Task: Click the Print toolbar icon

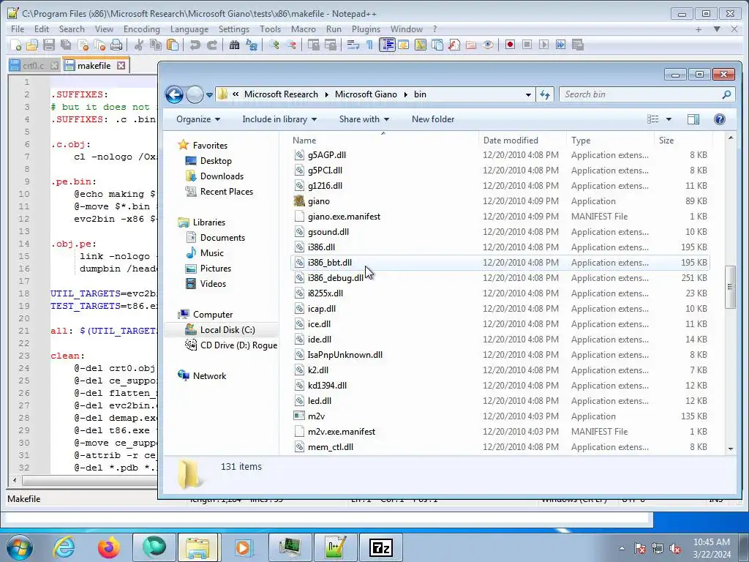Action: pyautogui.click(x=116, y=45)
